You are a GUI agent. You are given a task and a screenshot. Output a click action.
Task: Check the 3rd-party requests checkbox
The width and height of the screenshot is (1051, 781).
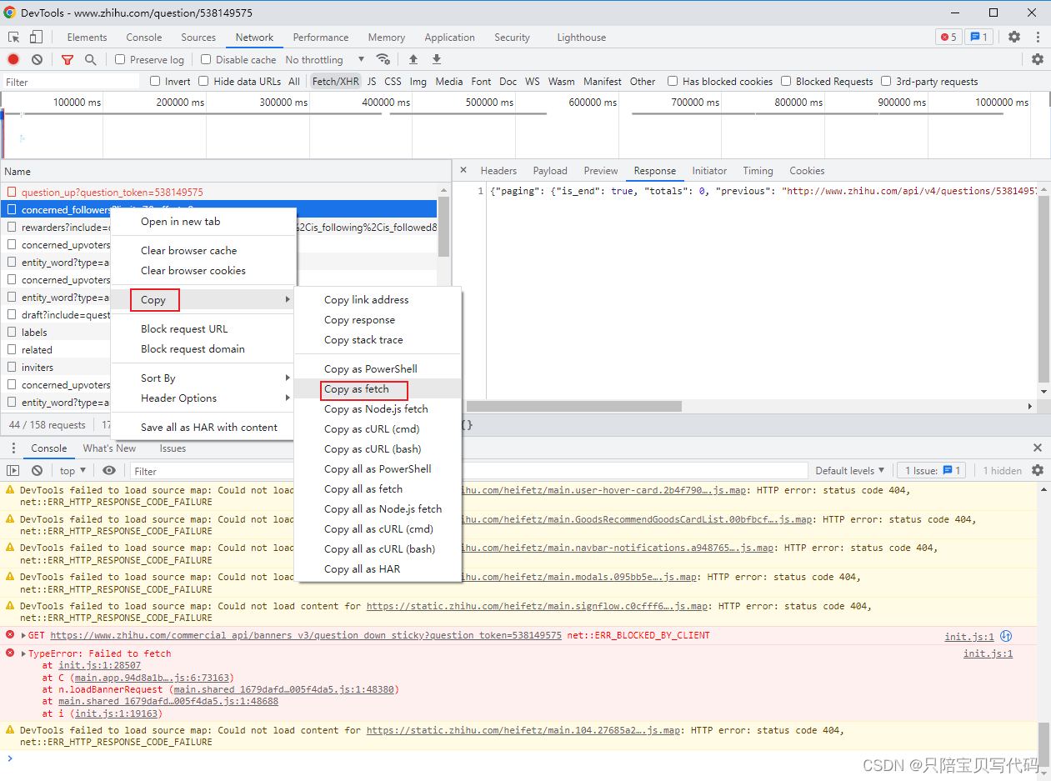(886, 81)
